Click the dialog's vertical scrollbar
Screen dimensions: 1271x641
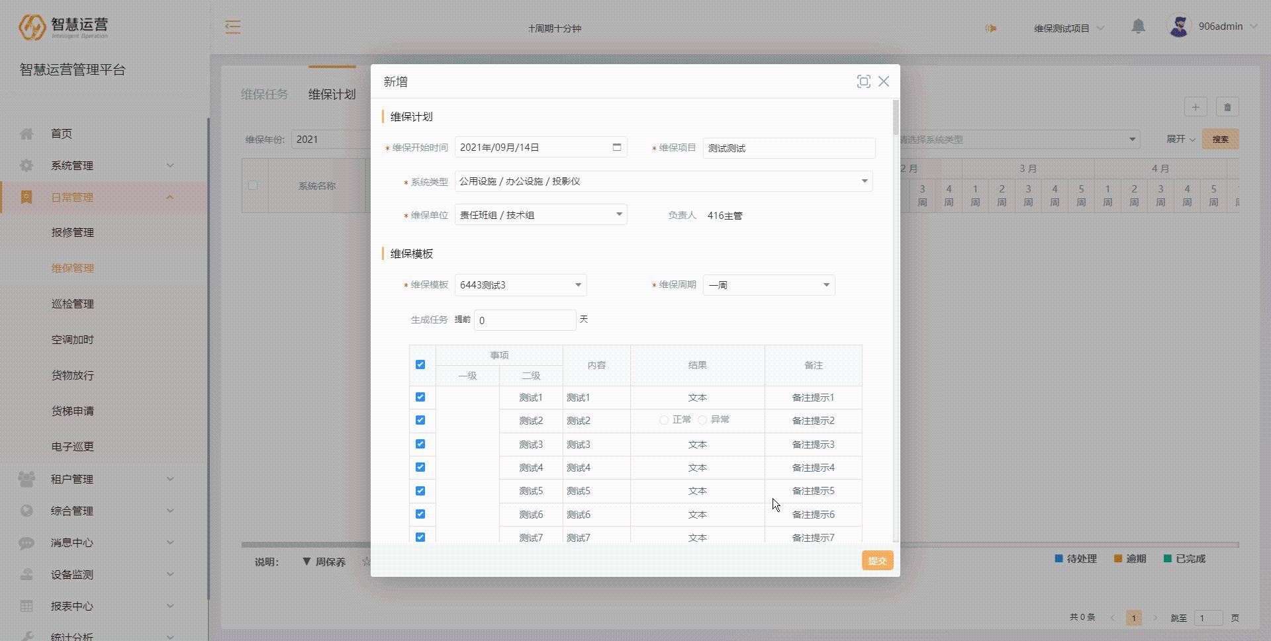pyautogui.click(x=896, y=117)
